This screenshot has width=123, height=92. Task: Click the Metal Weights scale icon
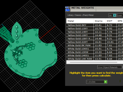pos(68,9)
